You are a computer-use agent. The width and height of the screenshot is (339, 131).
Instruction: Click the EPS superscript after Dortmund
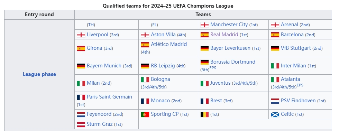[x=213, y=68]
